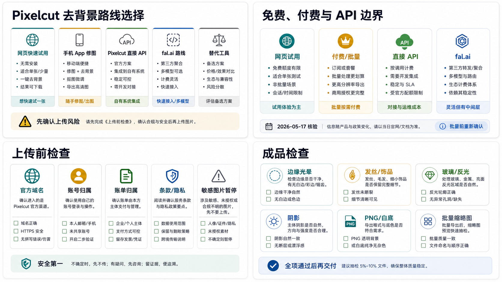Check the 批量质量一致 checkbox

point(424,239)
